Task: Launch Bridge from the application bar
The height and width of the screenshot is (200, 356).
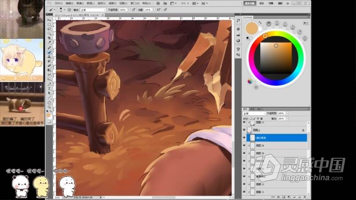Action: pos(158,4)
